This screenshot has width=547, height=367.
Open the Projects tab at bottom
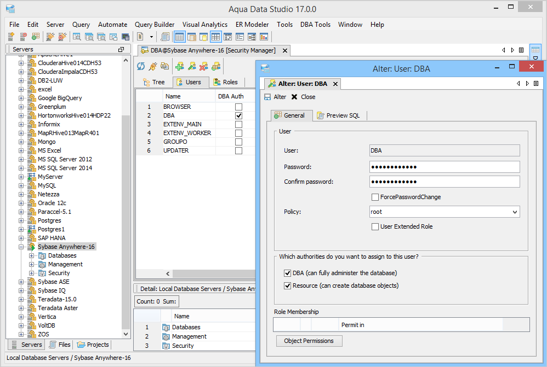[x=93, y=345]
